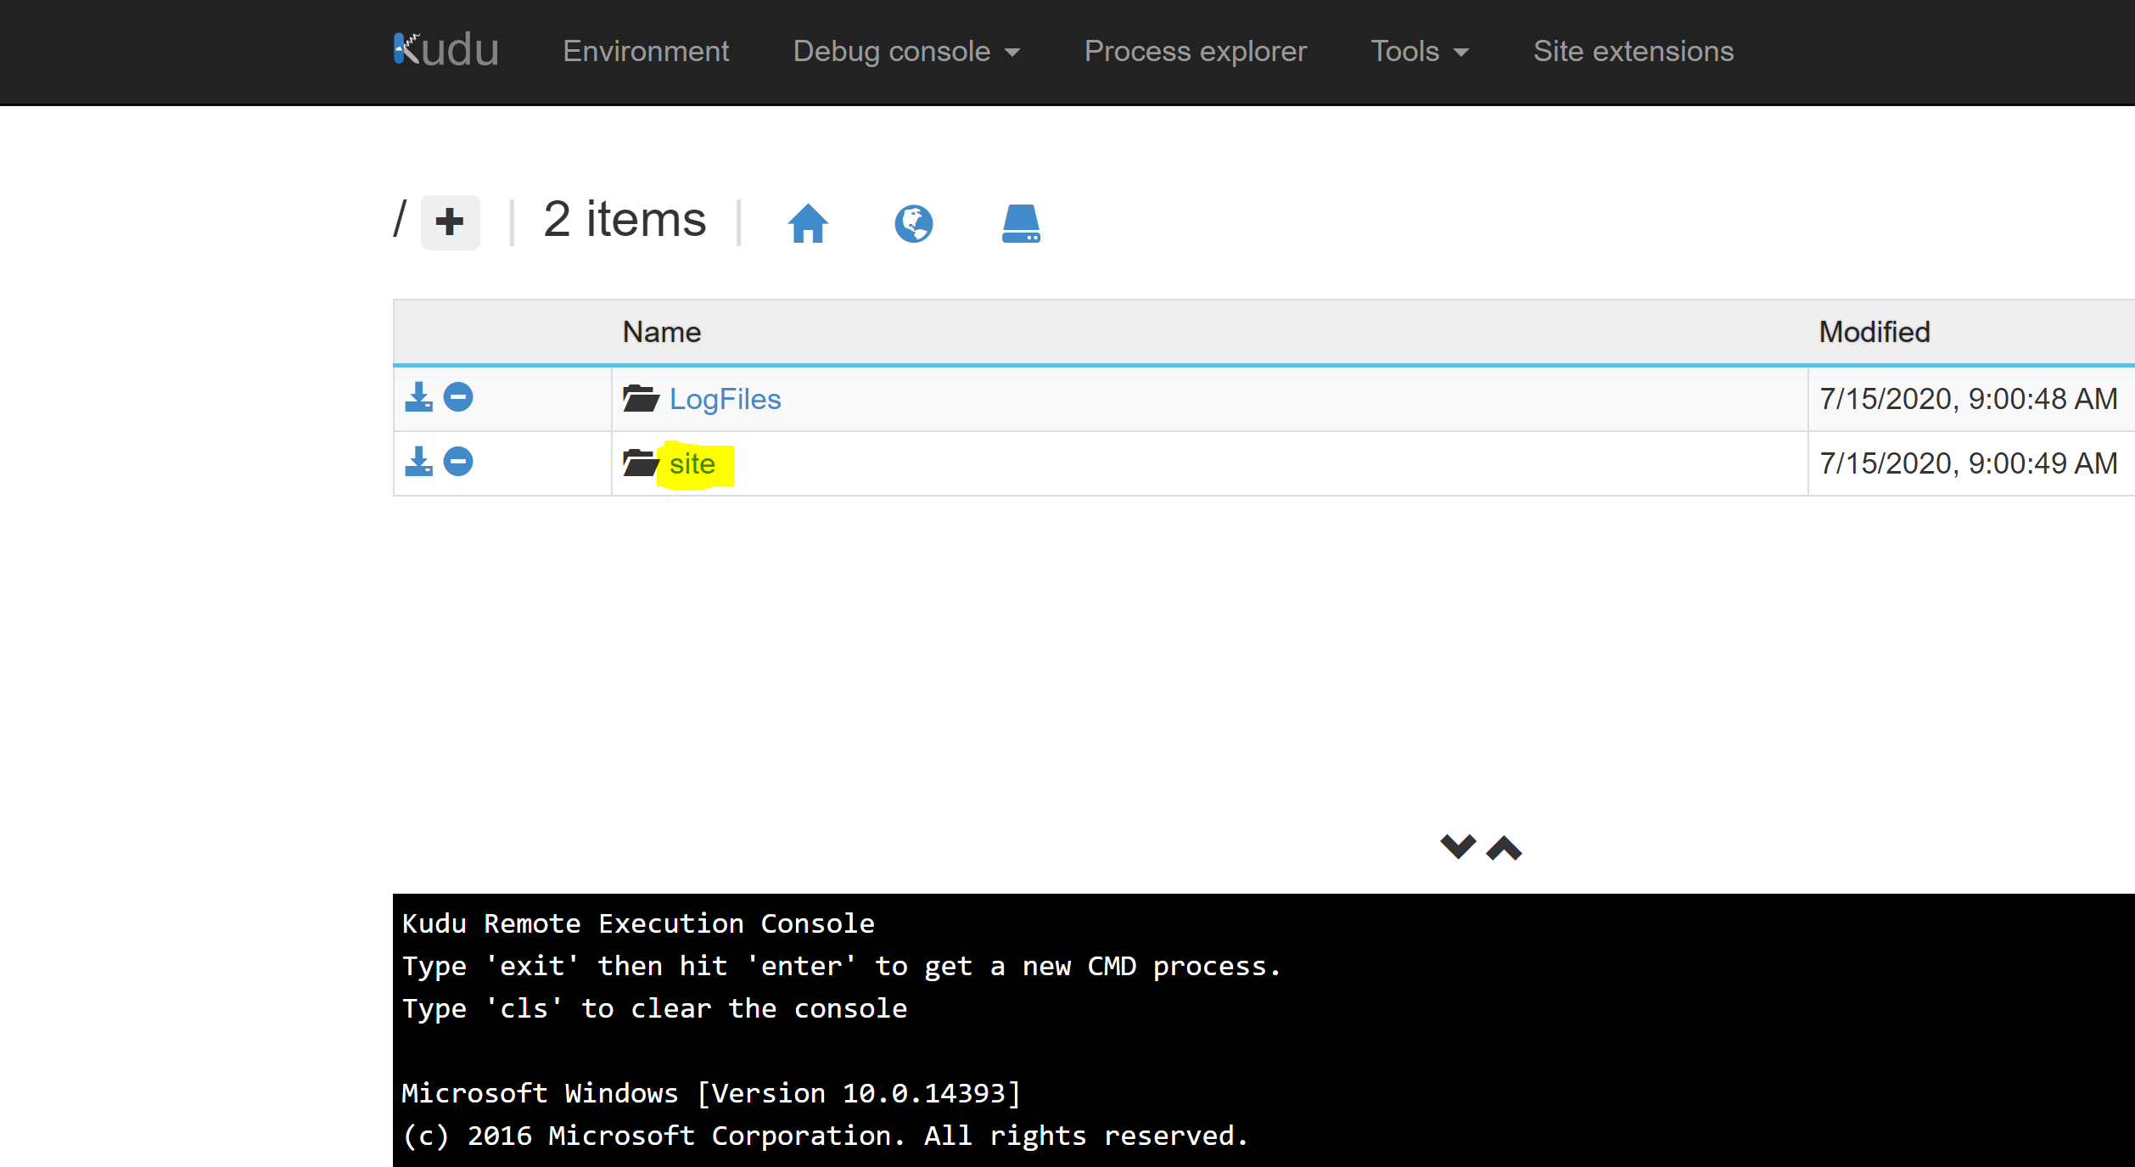Open Process explorer
Screen dimensions: 2135x1167
tap(1195, 52)
